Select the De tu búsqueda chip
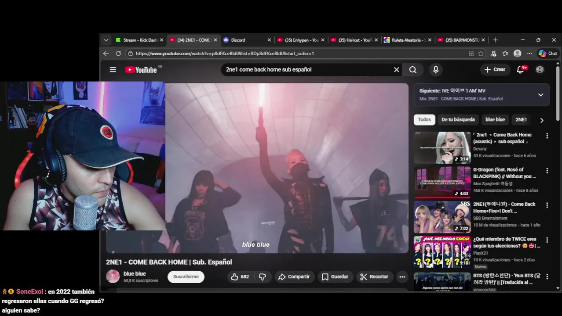This screenshot has height=316, width=562. pos(458,119)
